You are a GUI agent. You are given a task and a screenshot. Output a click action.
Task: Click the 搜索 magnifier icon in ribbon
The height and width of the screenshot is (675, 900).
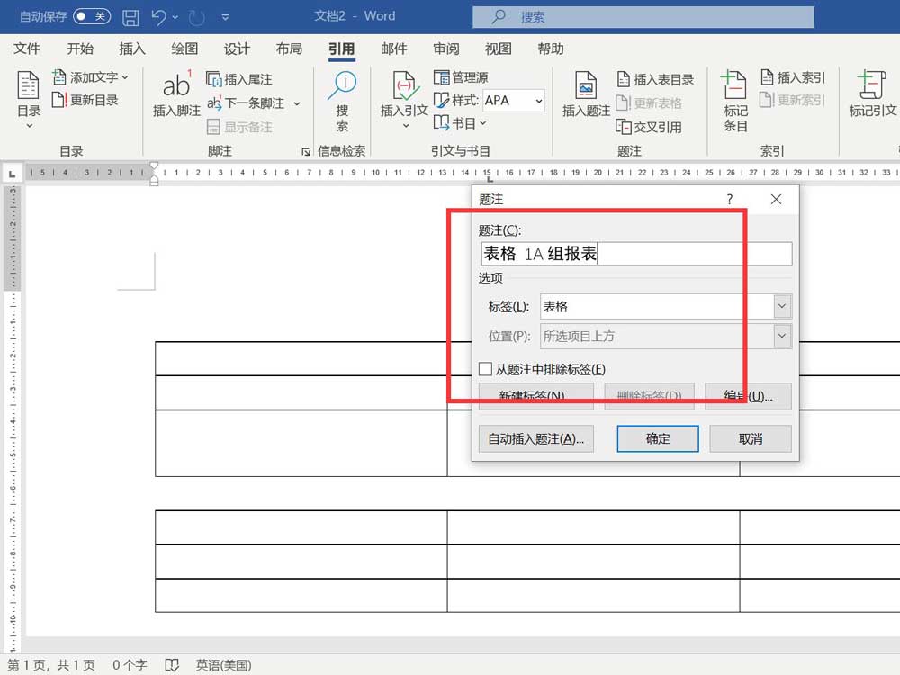click(343, 85)
